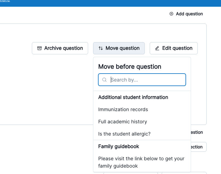This screenshot has height=174, width=221.
Task: Open the underlined 'more' link in header
Action: coord(5,1)
